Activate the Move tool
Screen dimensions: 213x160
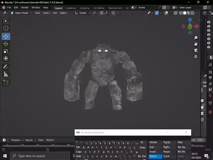[x=6, y=36]
